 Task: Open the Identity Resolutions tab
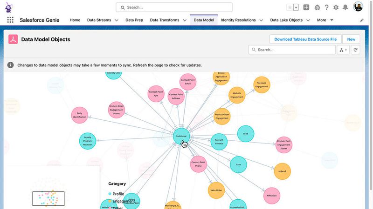238,20
